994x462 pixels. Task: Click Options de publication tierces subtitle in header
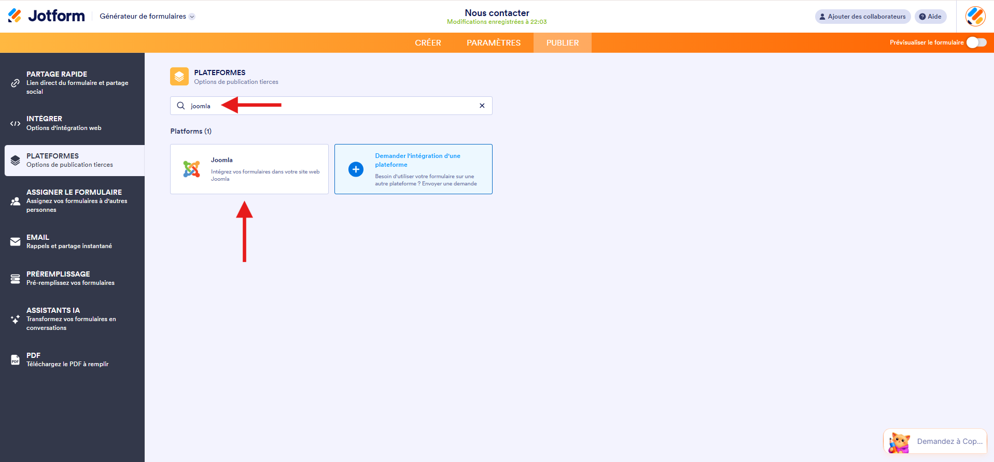(236, 82)
